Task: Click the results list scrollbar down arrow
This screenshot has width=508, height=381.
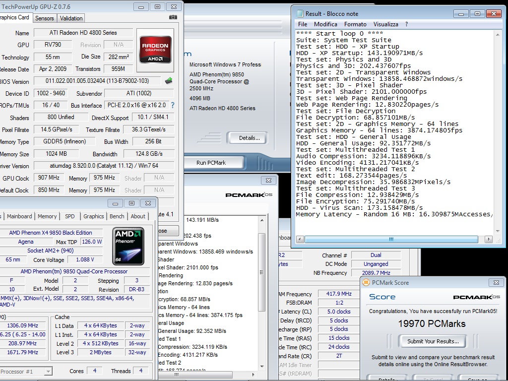Action: pos(262,367)
